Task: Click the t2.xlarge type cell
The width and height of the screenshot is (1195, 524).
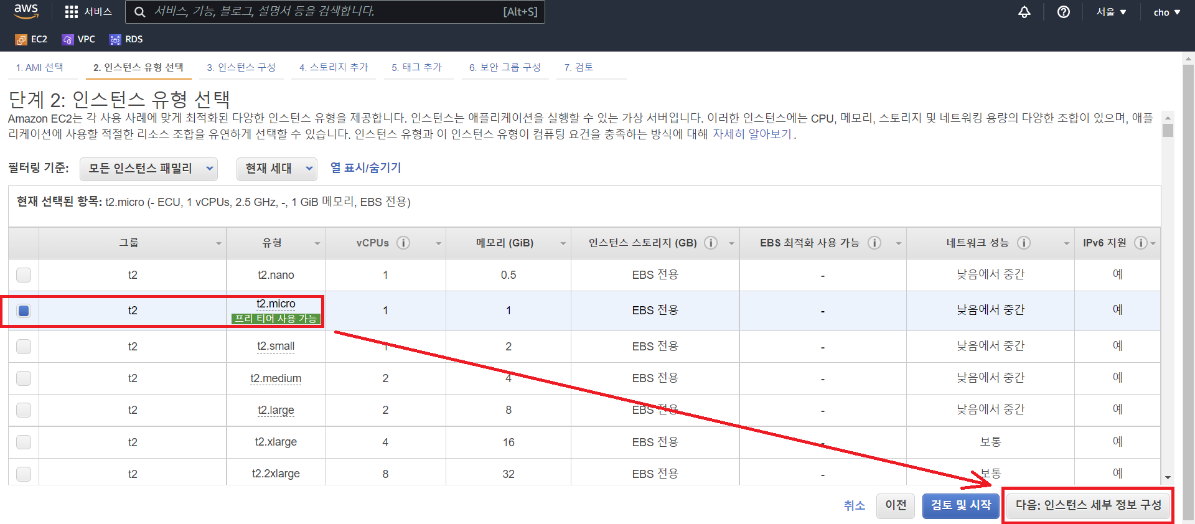Action: pos(276,442)
